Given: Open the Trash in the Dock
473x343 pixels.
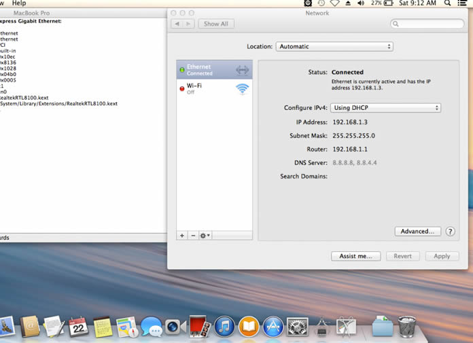Looking at the screenshot, I should tap(407, 327).
